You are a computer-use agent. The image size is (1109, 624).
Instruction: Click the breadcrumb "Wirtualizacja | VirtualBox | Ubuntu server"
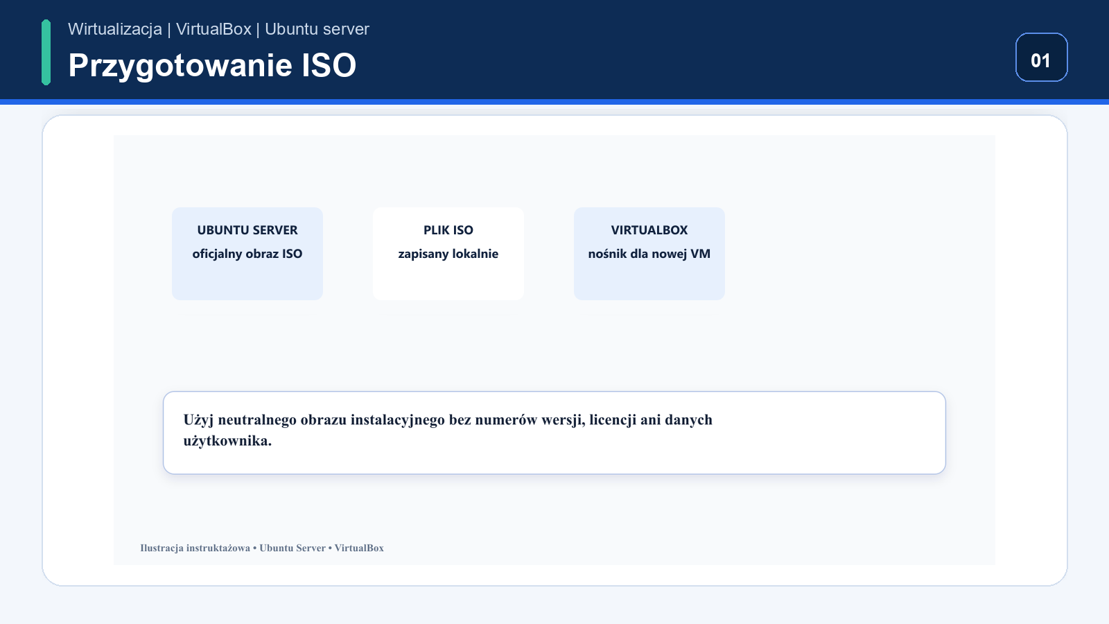pos(218,29)
